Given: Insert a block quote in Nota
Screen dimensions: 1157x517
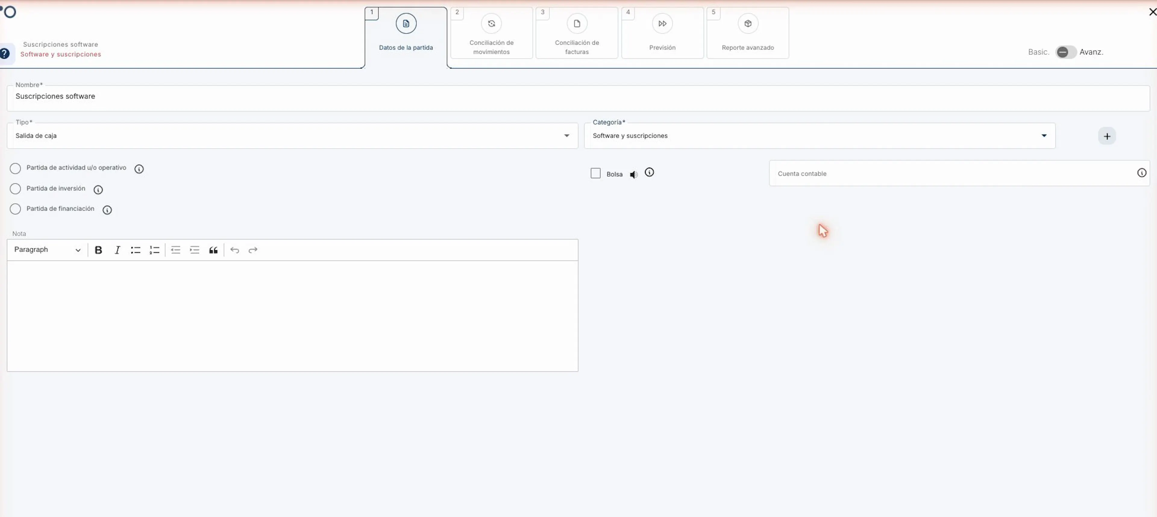Looking at the screenshot, I should pos(213,250).
